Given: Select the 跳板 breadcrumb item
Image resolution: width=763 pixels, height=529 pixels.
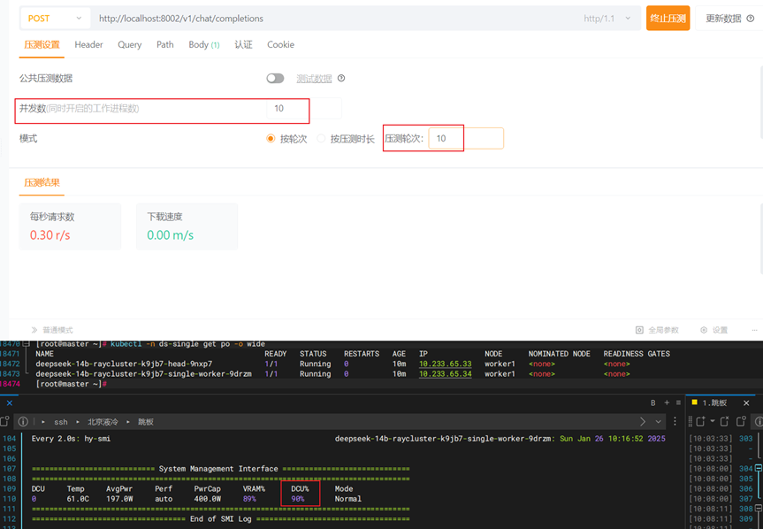Looking at the screenshot, I should (x=146, y=422).
